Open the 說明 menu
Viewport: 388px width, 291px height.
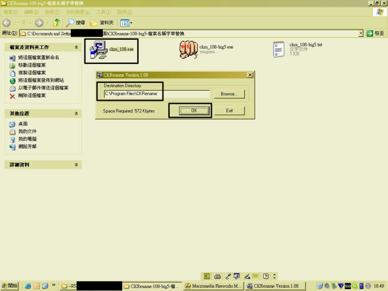pos(125,12)
